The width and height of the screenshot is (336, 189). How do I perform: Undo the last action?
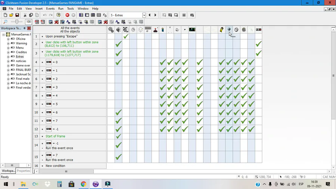(45, 15)
